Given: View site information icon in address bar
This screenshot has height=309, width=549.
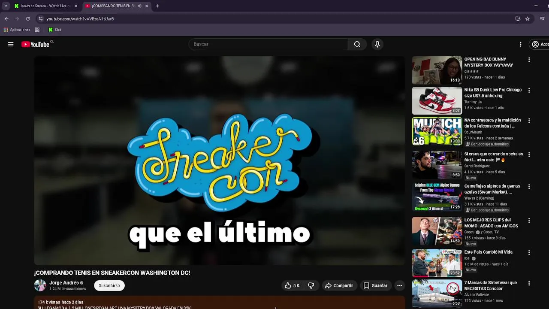Looking at the screenshot, I should click(x=40, y=19).
